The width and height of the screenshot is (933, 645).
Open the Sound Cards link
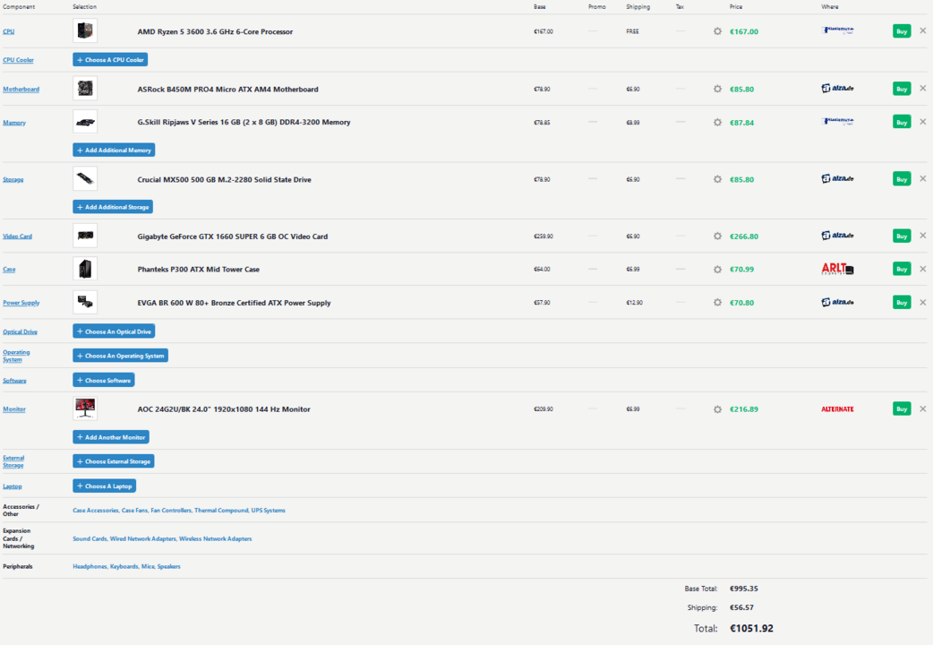point(90,538)
